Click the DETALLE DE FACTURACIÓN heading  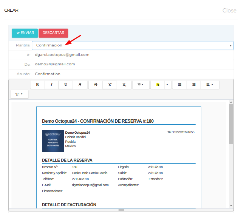pos(69,205)
